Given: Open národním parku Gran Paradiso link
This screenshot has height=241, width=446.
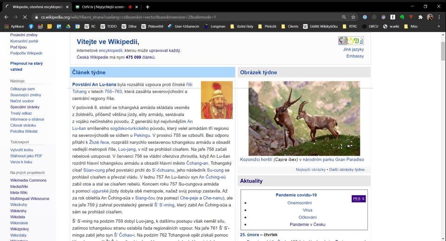Looking at the screenshot, I should coord(334,159).
